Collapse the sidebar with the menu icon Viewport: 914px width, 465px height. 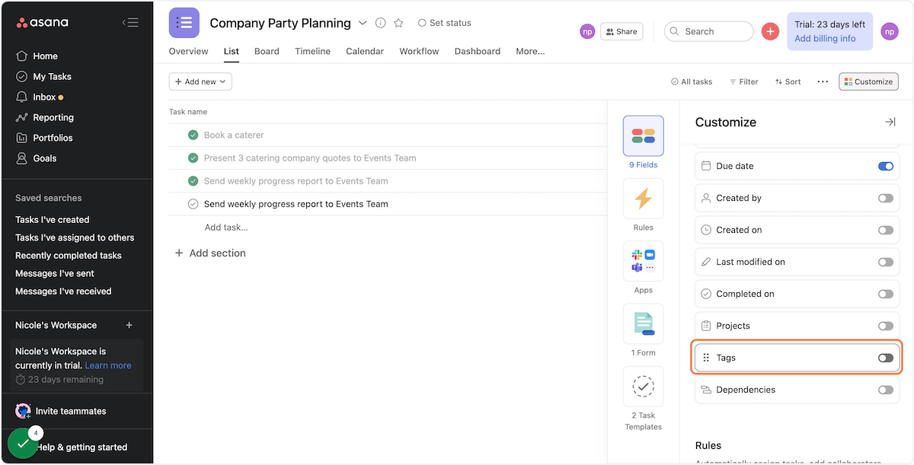point(130,23)
